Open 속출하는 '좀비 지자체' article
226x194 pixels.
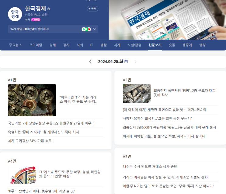coord(43,132)
